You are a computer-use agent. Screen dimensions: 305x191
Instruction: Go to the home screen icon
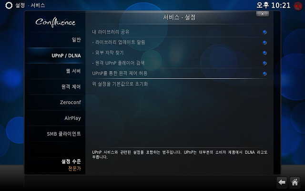(295, 182)
